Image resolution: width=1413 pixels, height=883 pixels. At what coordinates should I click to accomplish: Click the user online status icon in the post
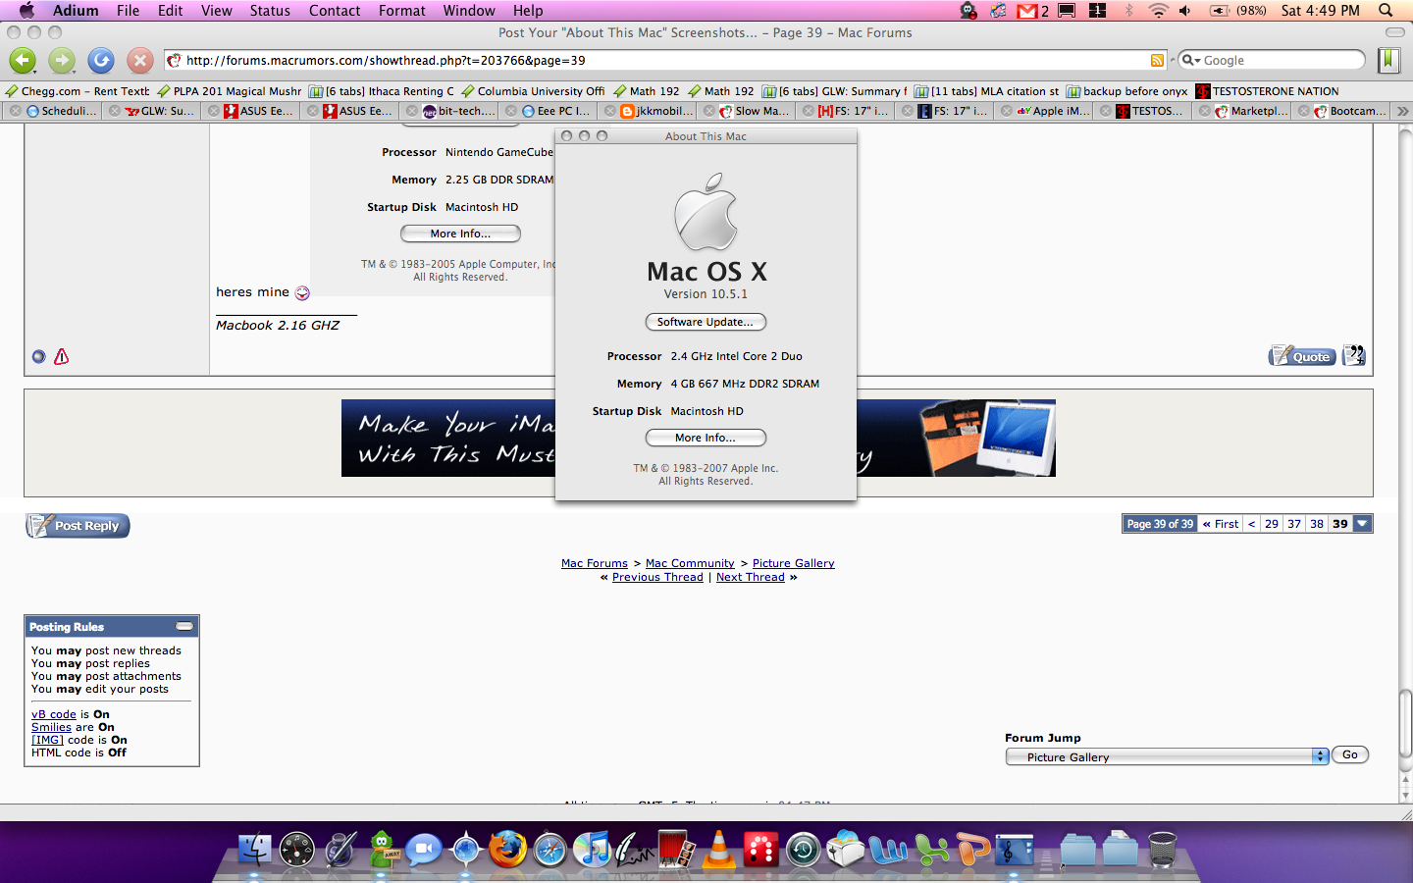click(x=38, y=356)
